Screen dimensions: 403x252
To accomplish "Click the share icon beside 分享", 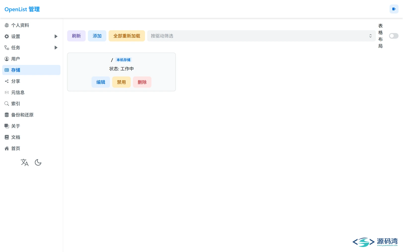I will pos(7,81).
